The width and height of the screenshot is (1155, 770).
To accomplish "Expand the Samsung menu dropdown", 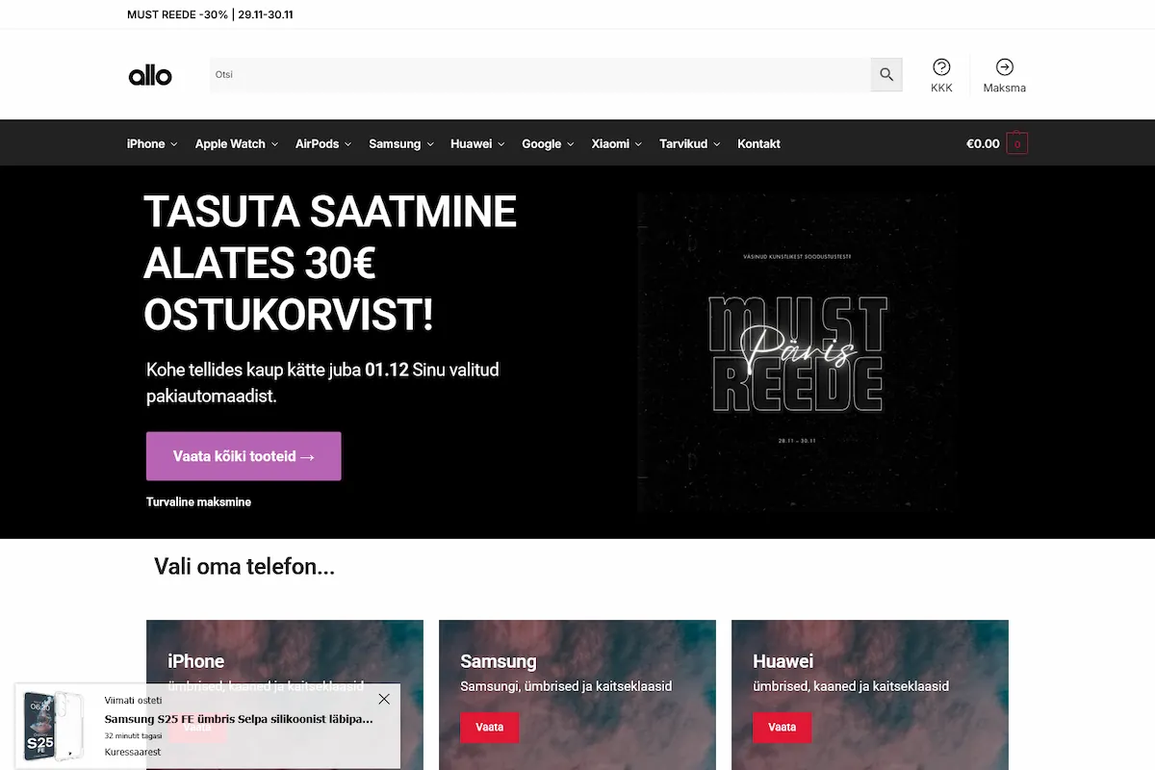I will click(x=401, y=143).
